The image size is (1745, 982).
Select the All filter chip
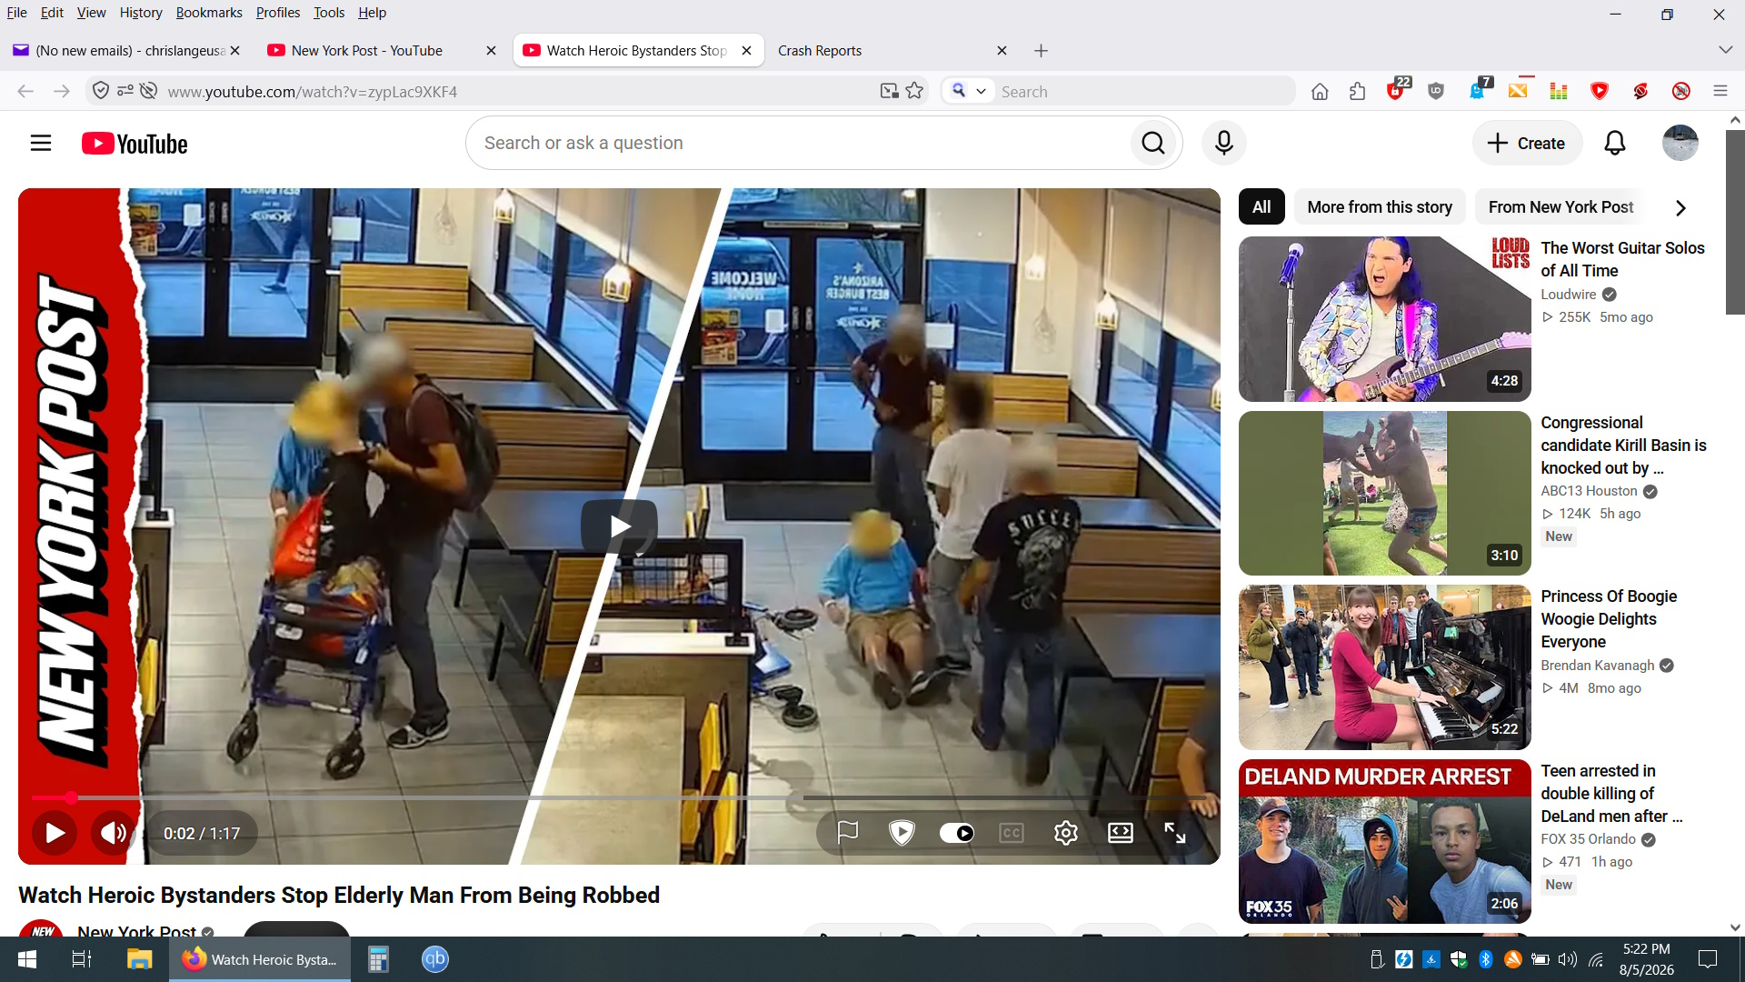1261,206
